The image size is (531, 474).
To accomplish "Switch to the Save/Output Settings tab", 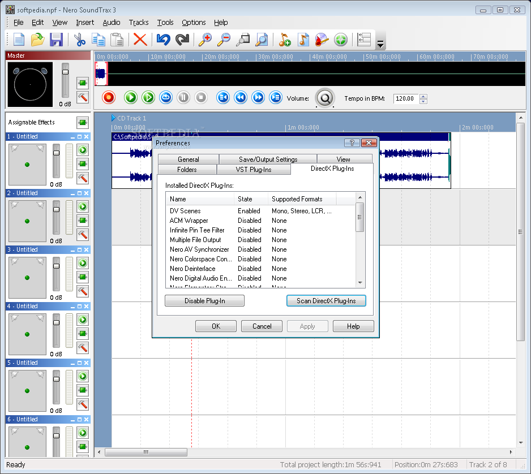I will click(268, 159).
